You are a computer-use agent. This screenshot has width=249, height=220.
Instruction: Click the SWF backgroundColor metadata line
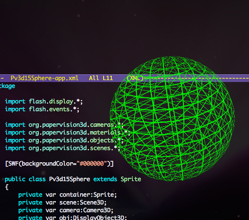click(x=59, y=164)
